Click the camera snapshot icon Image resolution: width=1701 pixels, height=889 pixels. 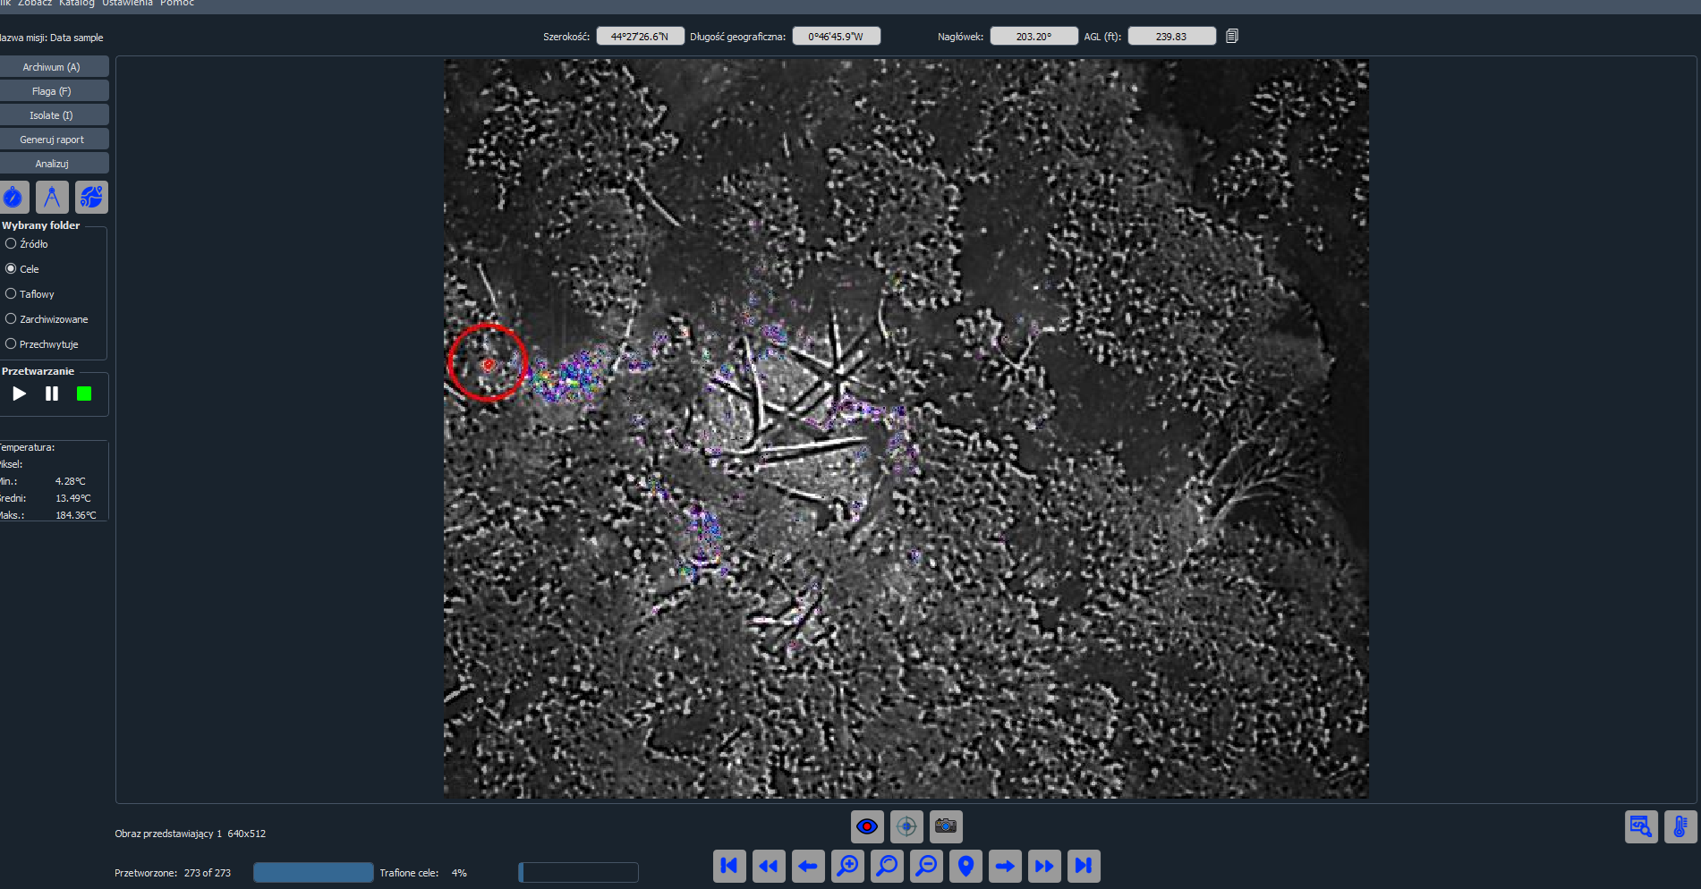(x=946, y=826)
